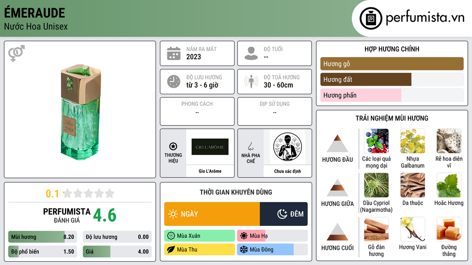This screenshot has height=265, width=472.
Task: Click the Hương đất accord bar
Action: point(392,79)
